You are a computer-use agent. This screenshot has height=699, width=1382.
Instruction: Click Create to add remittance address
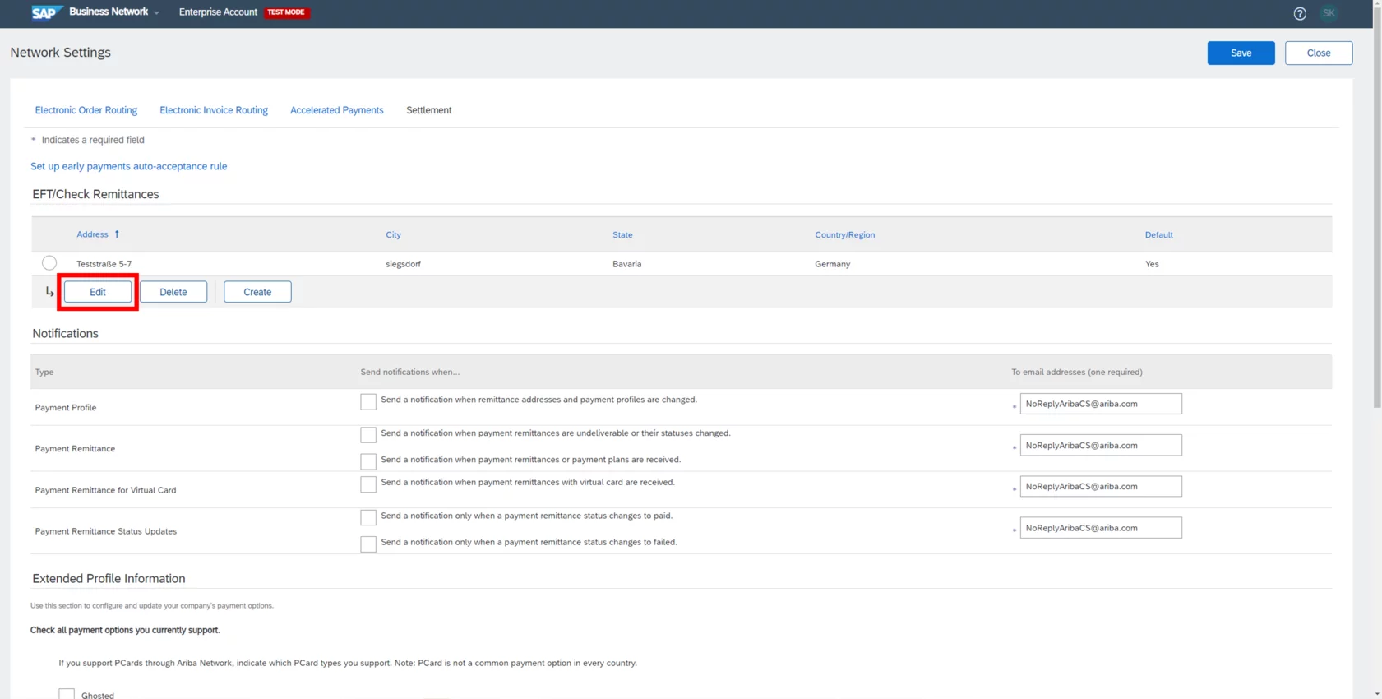[x=257, y=292]
